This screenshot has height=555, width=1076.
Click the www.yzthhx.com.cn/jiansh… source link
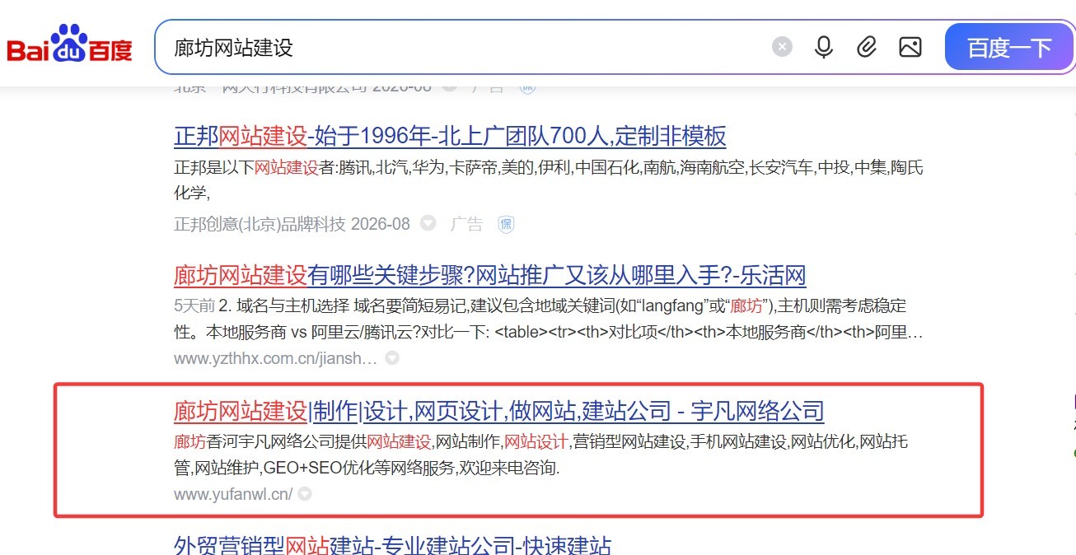click(275, 358)
